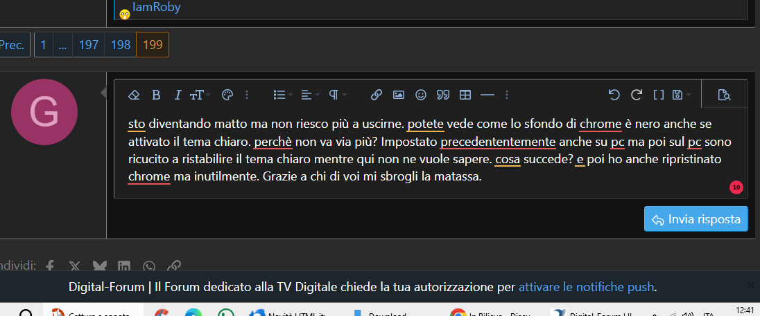This screenshot has height=316, width=760.
Task: Send reply with Invia risposta
Action: click(696, 219)
